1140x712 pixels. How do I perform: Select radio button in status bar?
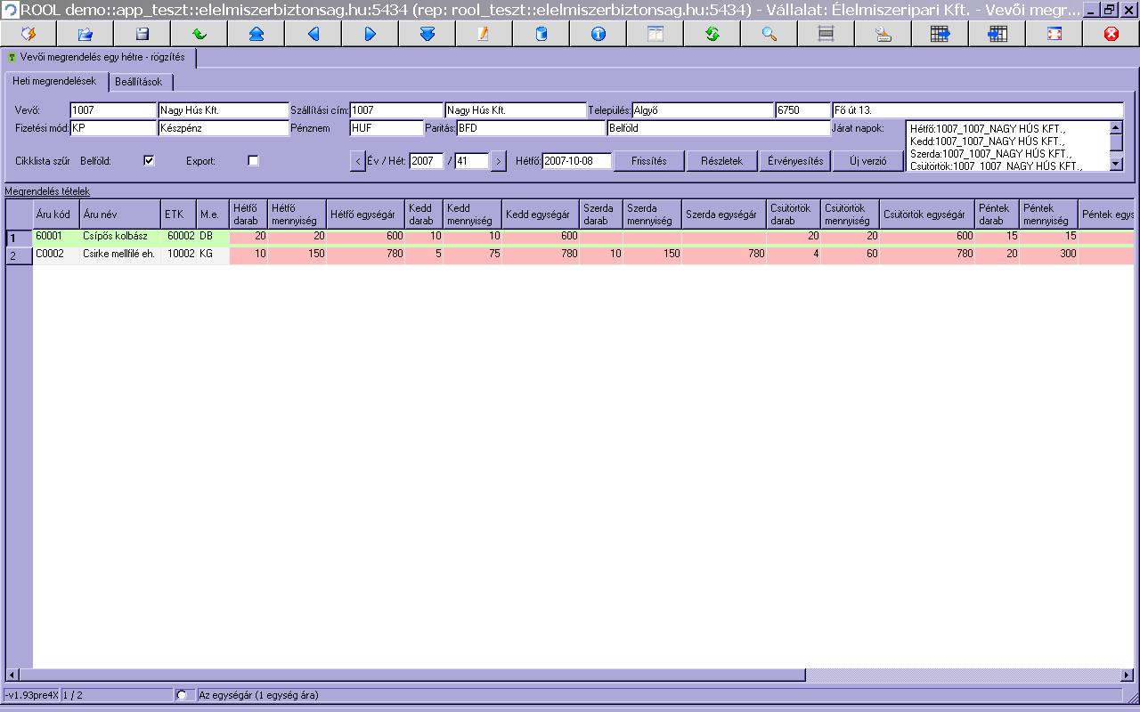point(183,695)
